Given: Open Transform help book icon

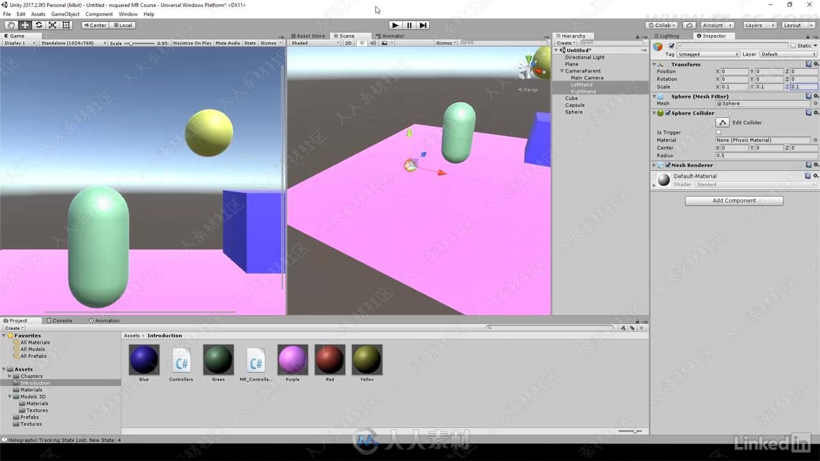Looking at the screenshot, I should 808,64.
